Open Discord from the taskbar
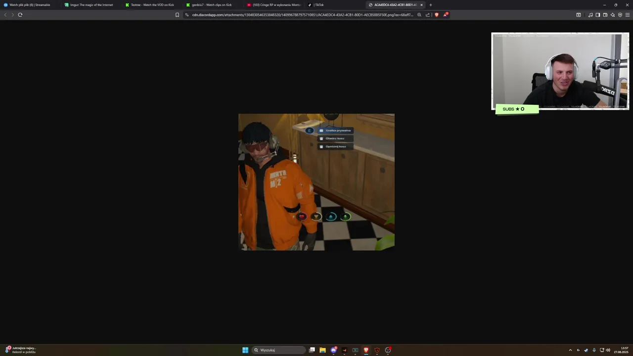This screenshot has height=356, width=633. click(333, 350)
